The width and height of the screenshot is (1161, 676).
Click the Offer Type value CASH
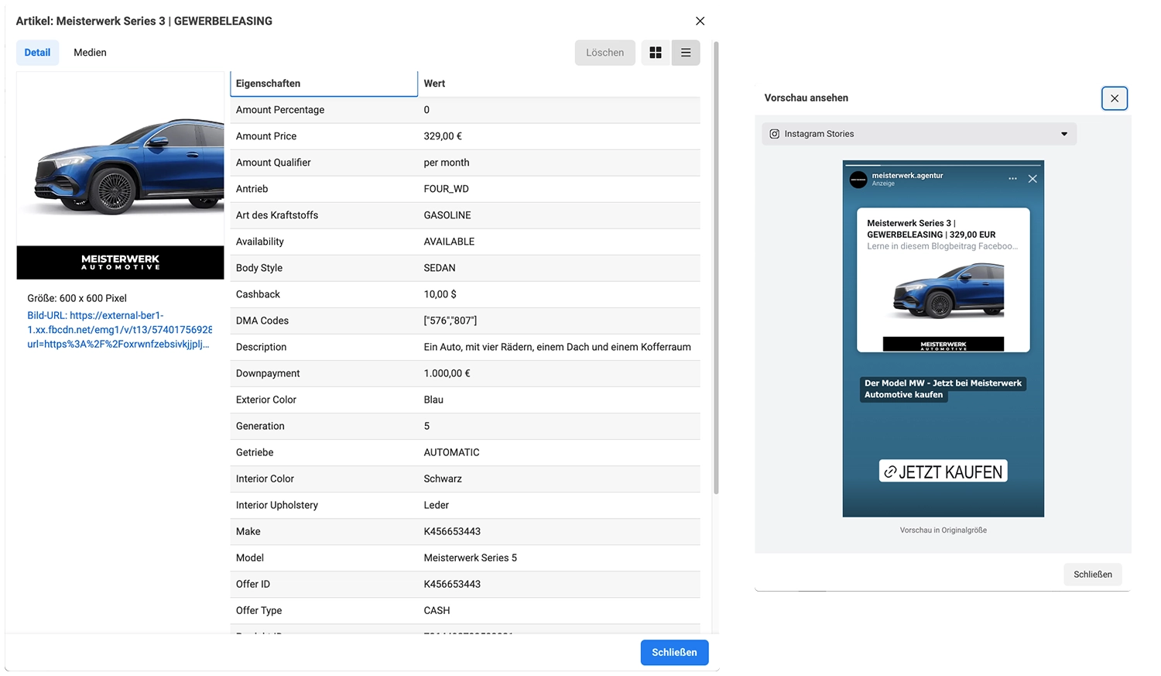437,610
